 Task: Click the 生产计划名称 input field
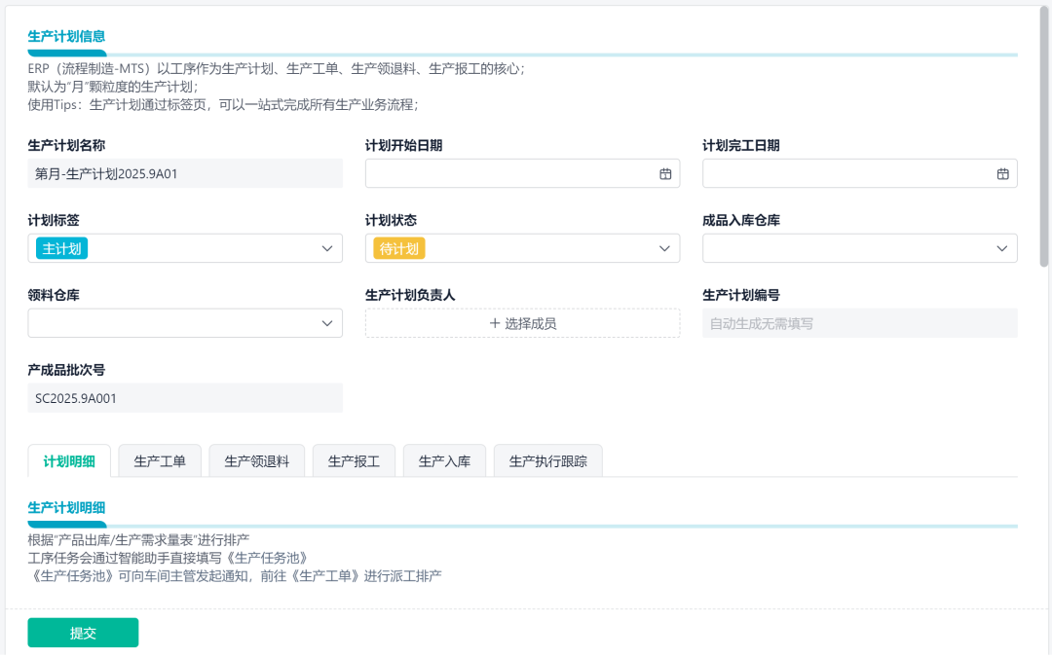184,173
